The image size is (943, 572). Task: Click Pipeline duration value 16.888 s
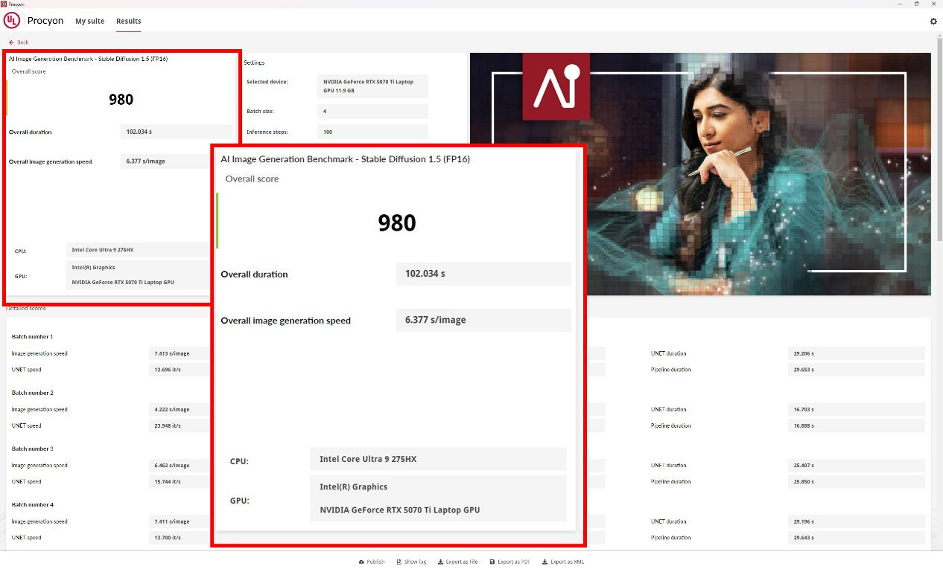tap(856, 425)
